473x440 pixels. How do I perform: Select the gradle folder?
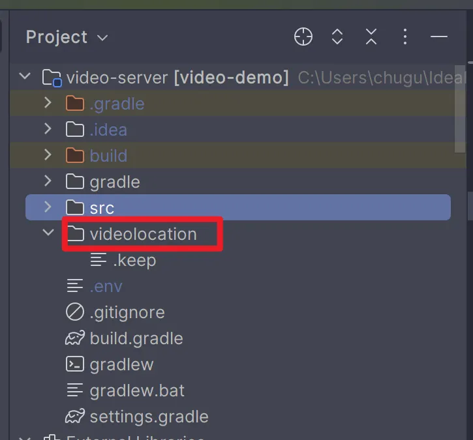[115, 182]
